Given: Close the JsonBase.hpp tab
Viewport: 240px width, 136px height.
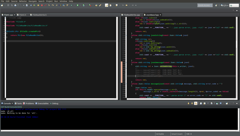Looking at the screenshot, I should [160, 15].
